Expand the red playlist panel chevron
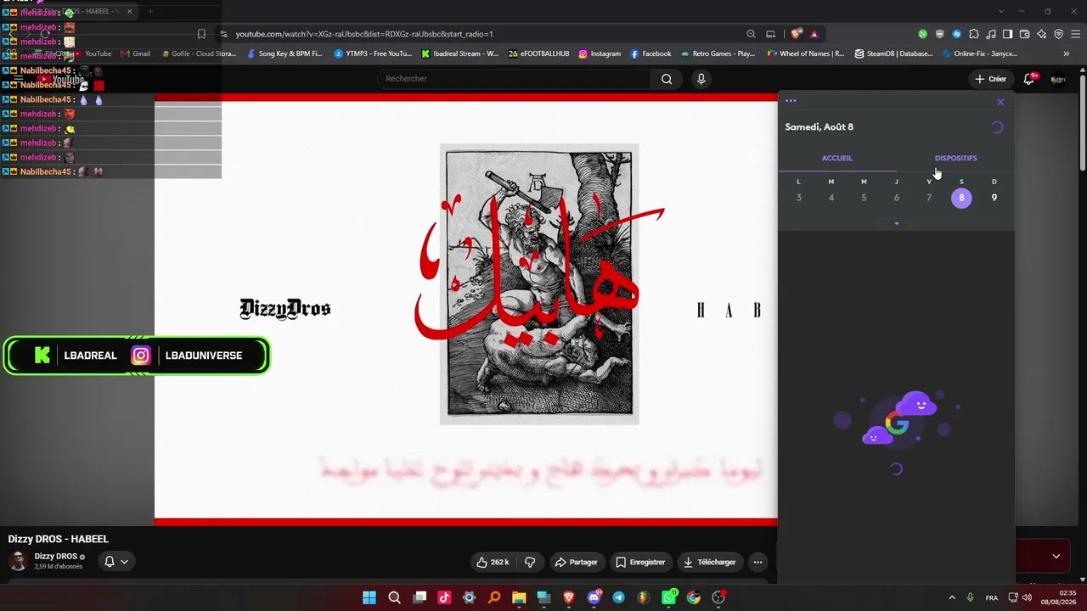Screen dimensions: 1087x611 click(x=1056, y=557)
